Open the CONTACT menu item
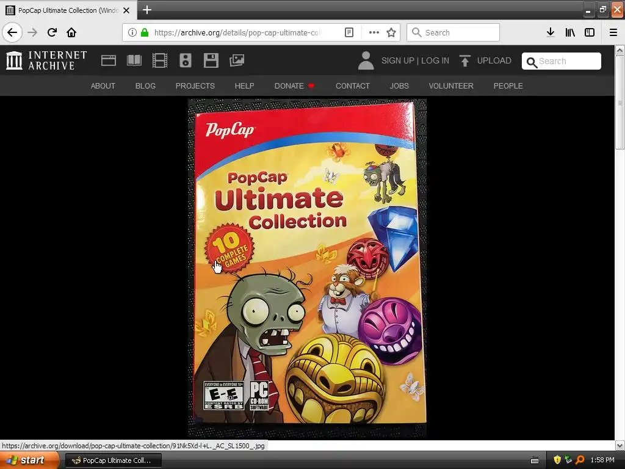This screenshot has height=469, width=625. coord(353,85)
